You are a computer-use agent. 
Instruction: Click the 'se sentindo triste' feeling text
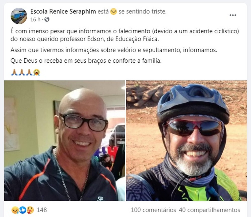tap(143, 12)
